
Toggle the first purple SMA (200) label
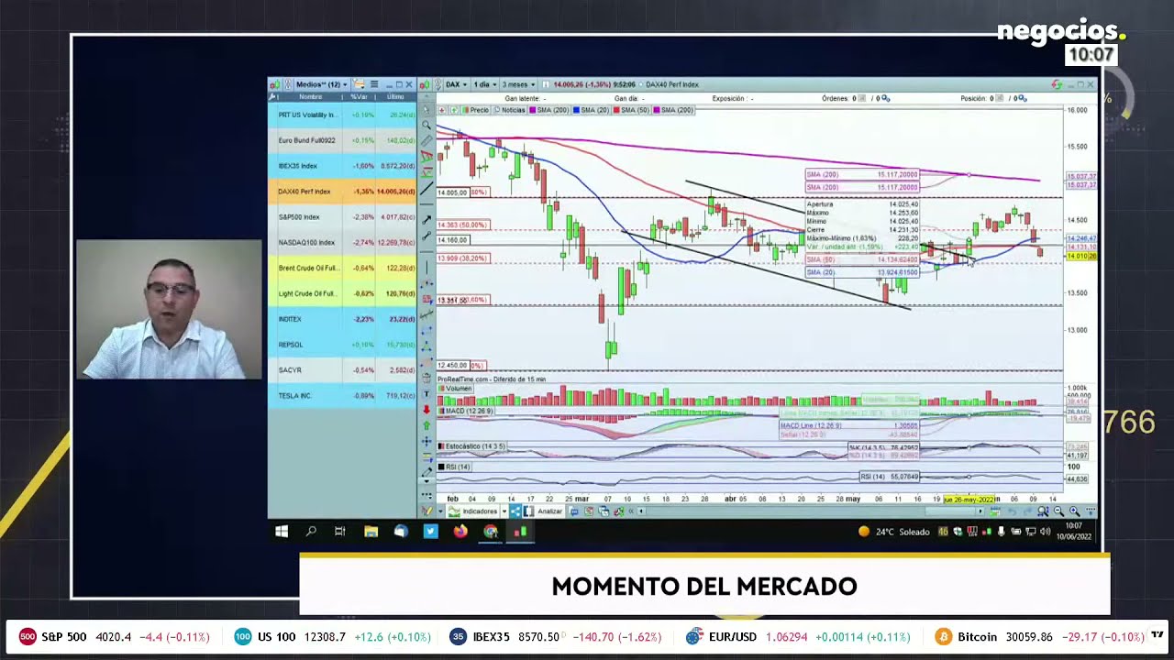pos(548,110)
